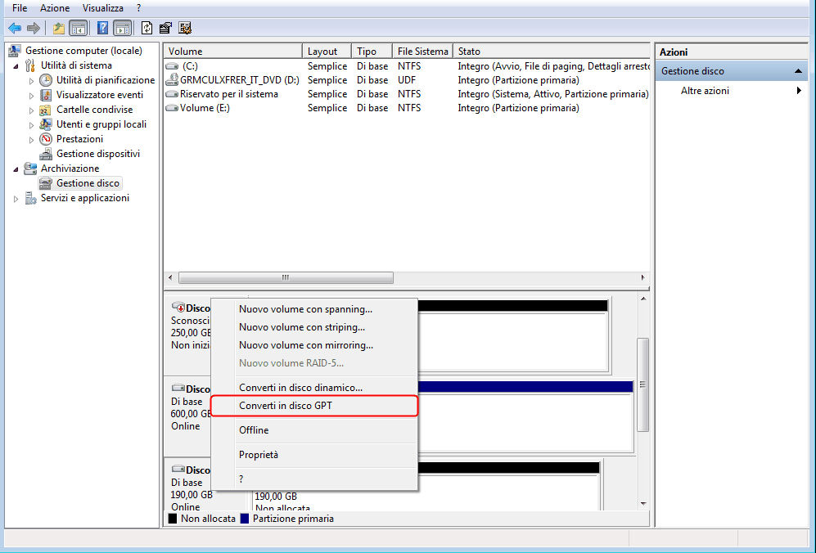Viewport: 816px width, 553px height.
Task: Choose Nuovo volume con striping...
Action: (x=313, y=327)
